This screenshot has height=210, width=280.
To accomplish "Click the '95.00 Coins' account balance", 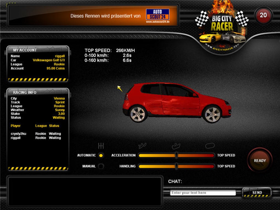I will [55, 68].
